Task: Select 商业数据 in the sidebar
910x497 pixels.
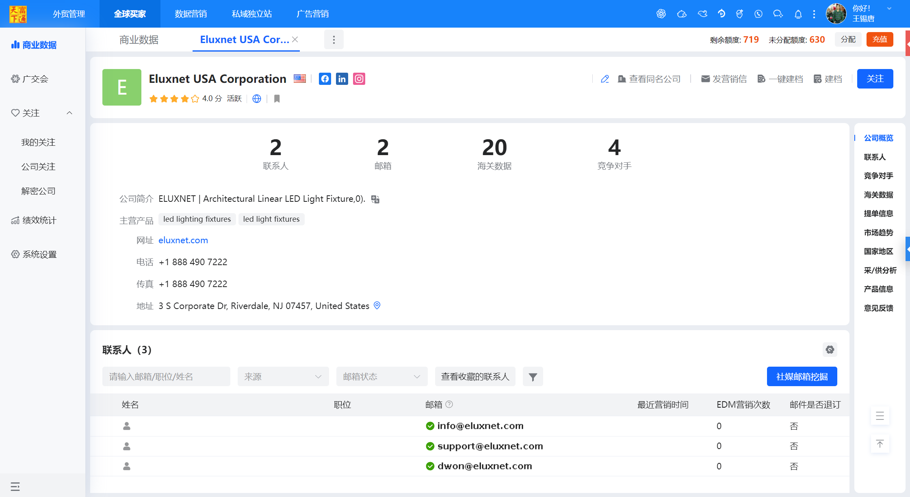Action: pos(34,45)
